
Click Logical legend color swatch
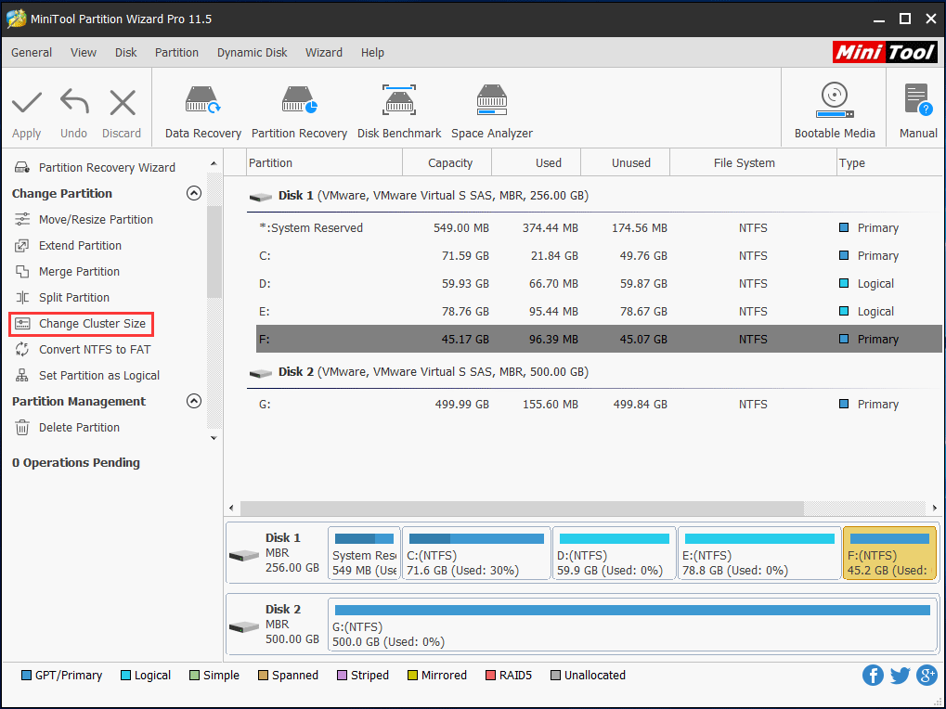pyautogui.click(x=125, y=676)
